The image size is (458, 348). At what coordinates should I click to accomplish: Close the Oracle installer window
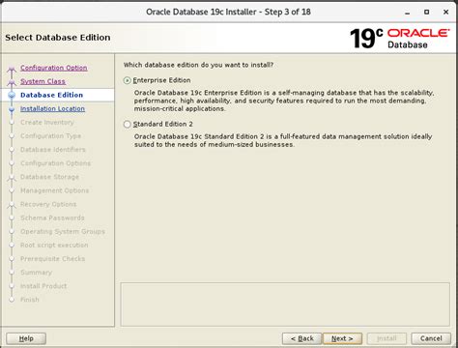click(x=445, y=12)
